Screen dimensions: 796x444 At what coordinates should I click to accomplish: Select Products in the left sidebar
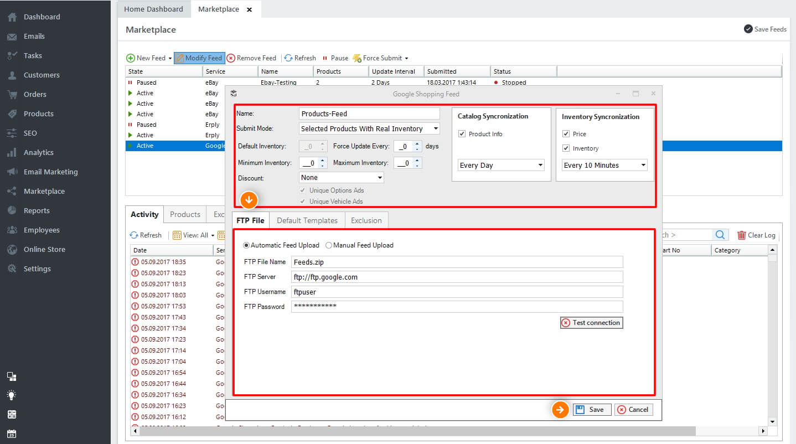tap(38, 113)
